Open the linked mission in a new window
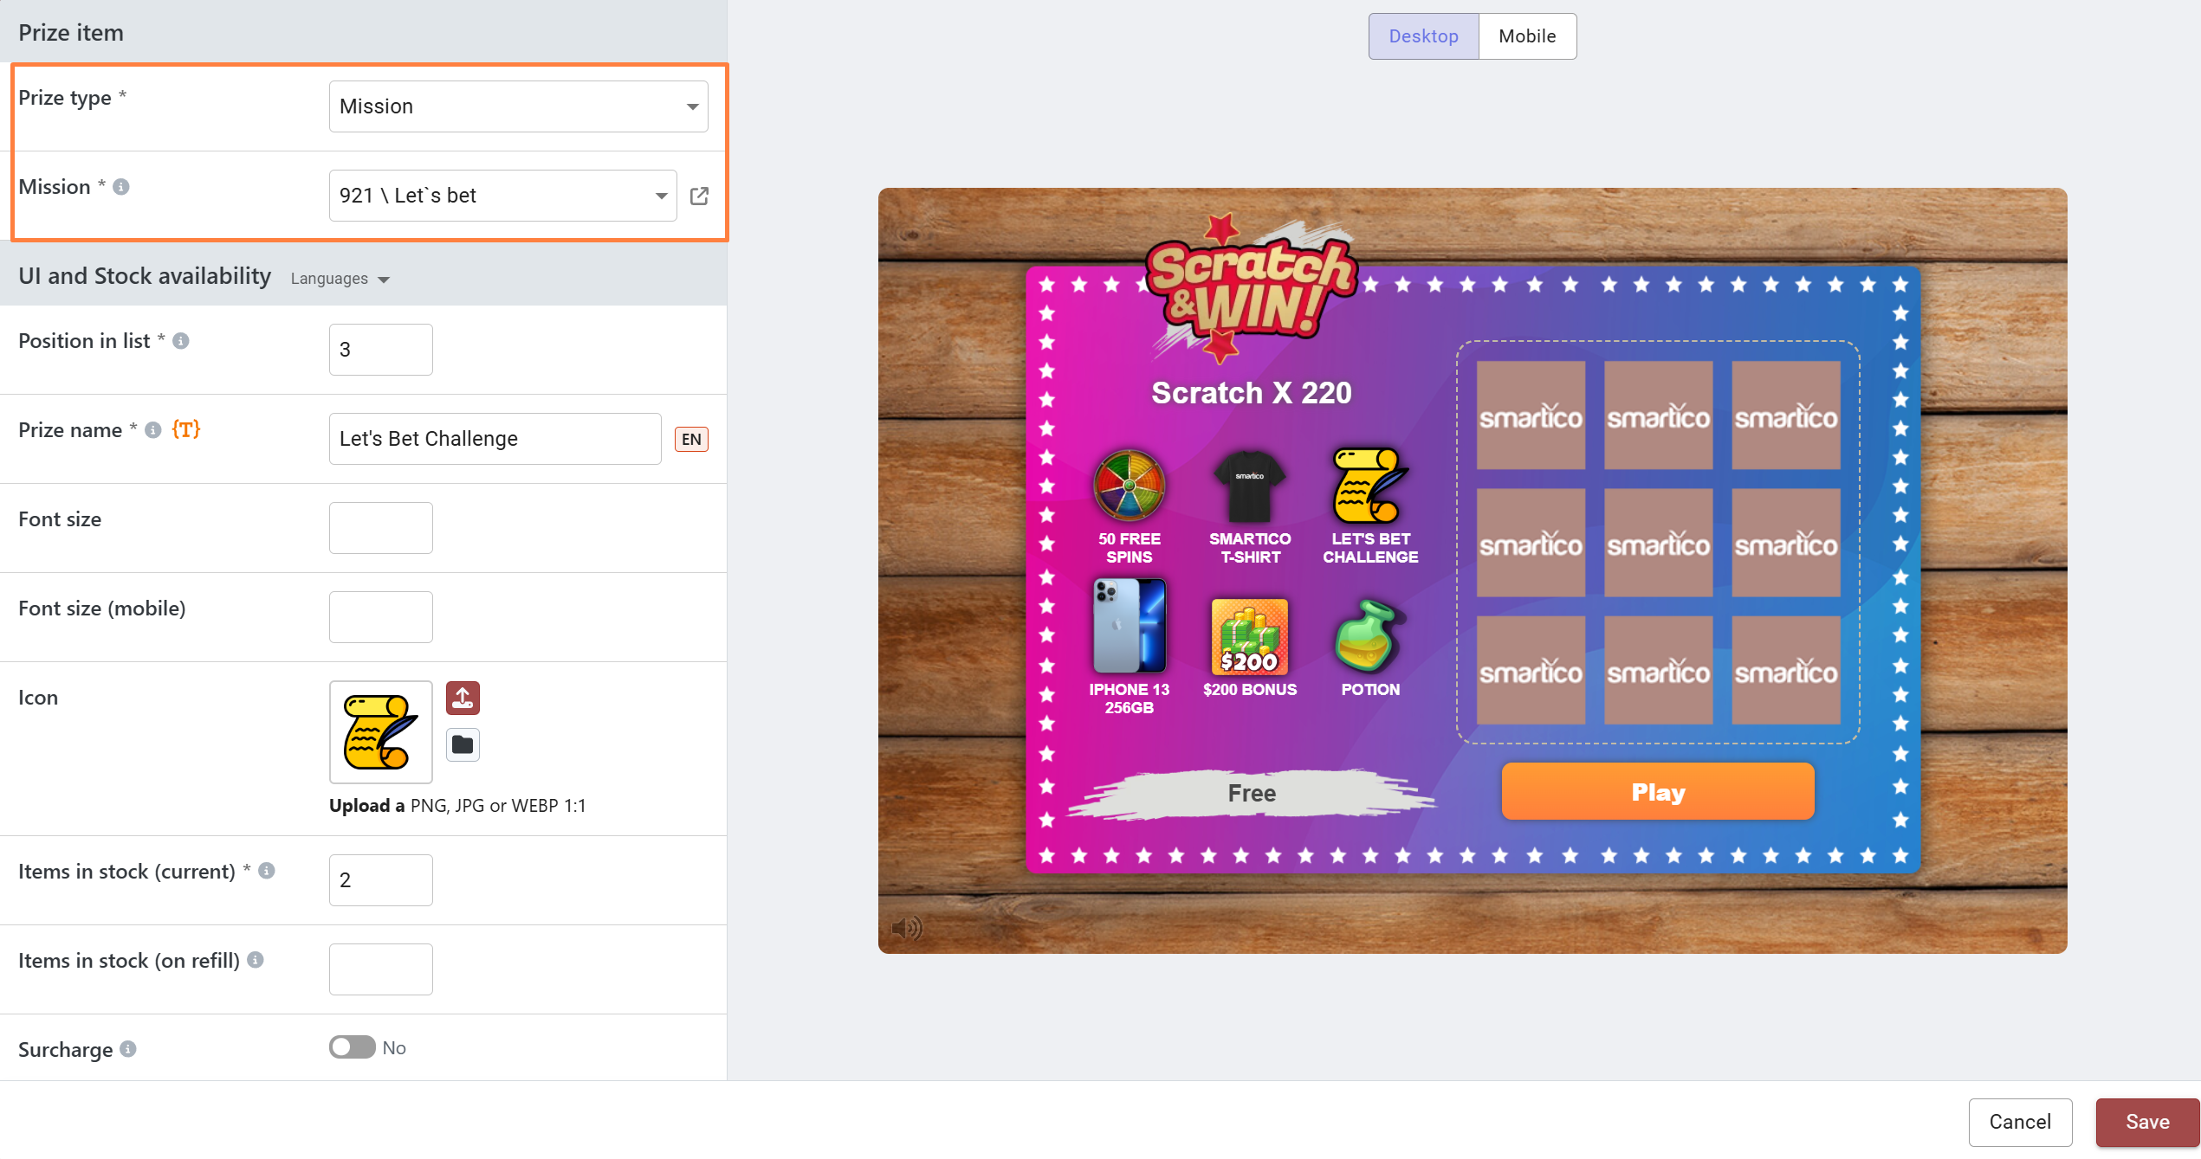This screenshot has height=1159, width=2201. (699, 196)
